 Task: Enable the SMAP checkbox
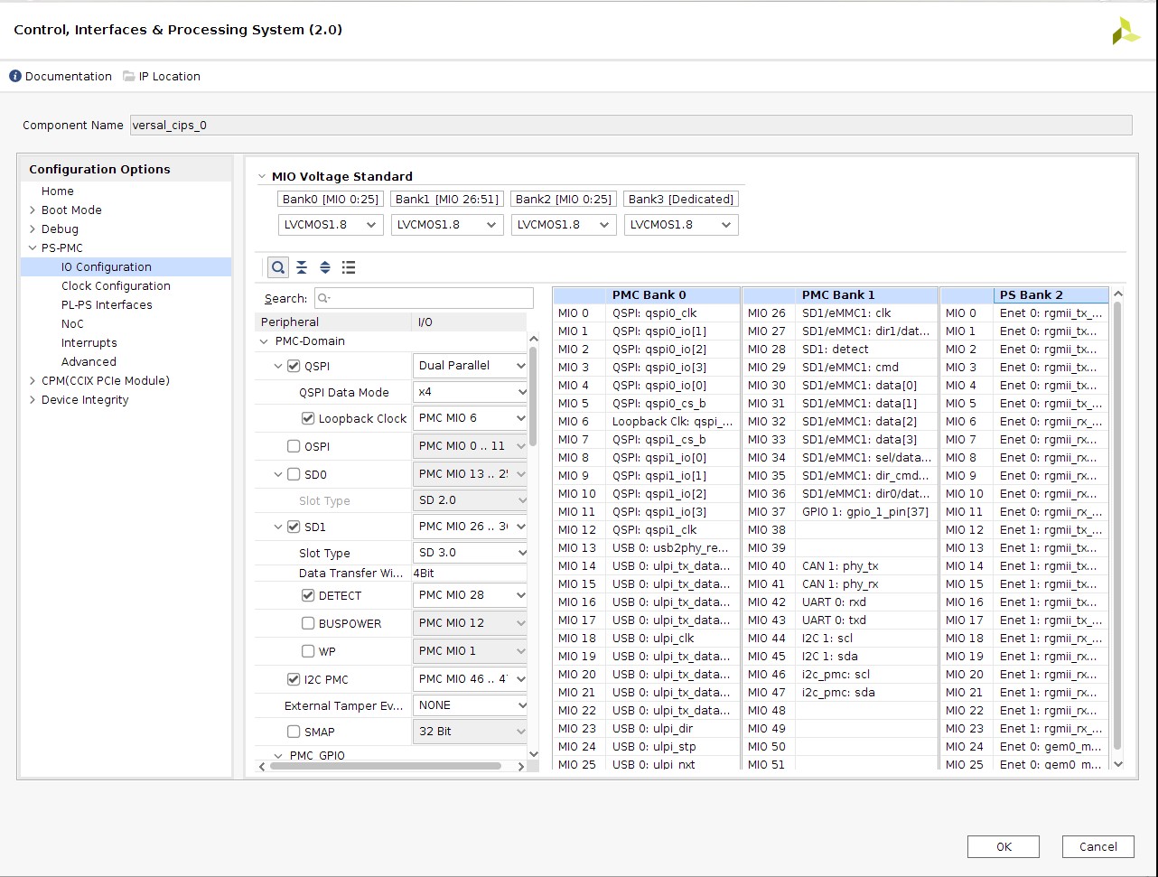click(294, 732)
